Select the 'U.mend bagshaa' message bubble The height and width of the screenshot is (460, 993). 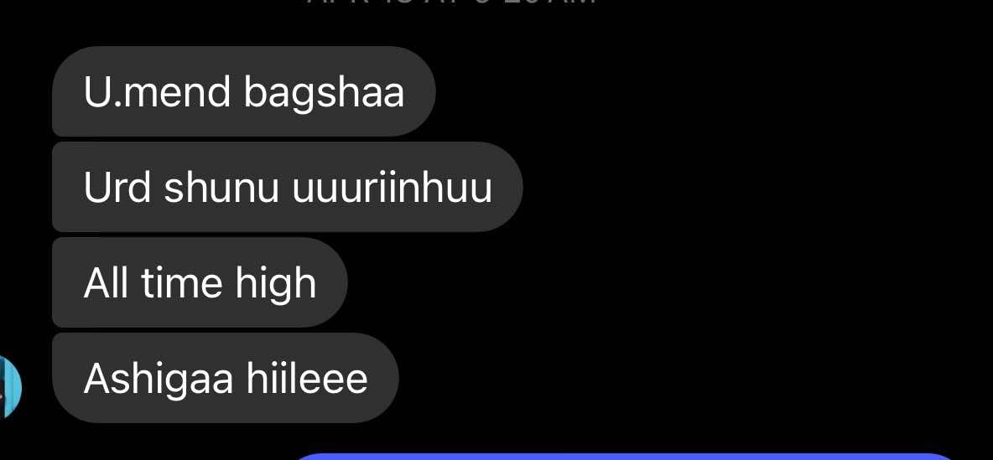244,91
